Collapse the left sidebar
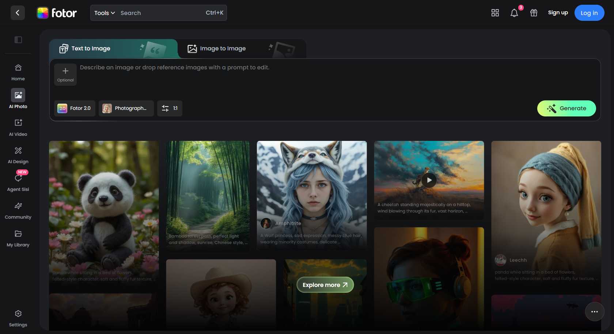The image size is (614, 334). point(18,40)
